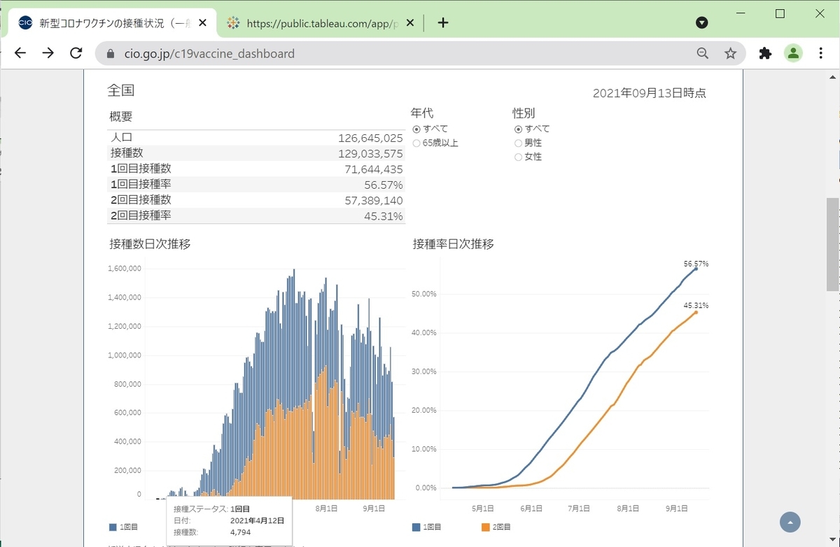
Task: Select 性別 すべて radio button
Action: (518, 129)
